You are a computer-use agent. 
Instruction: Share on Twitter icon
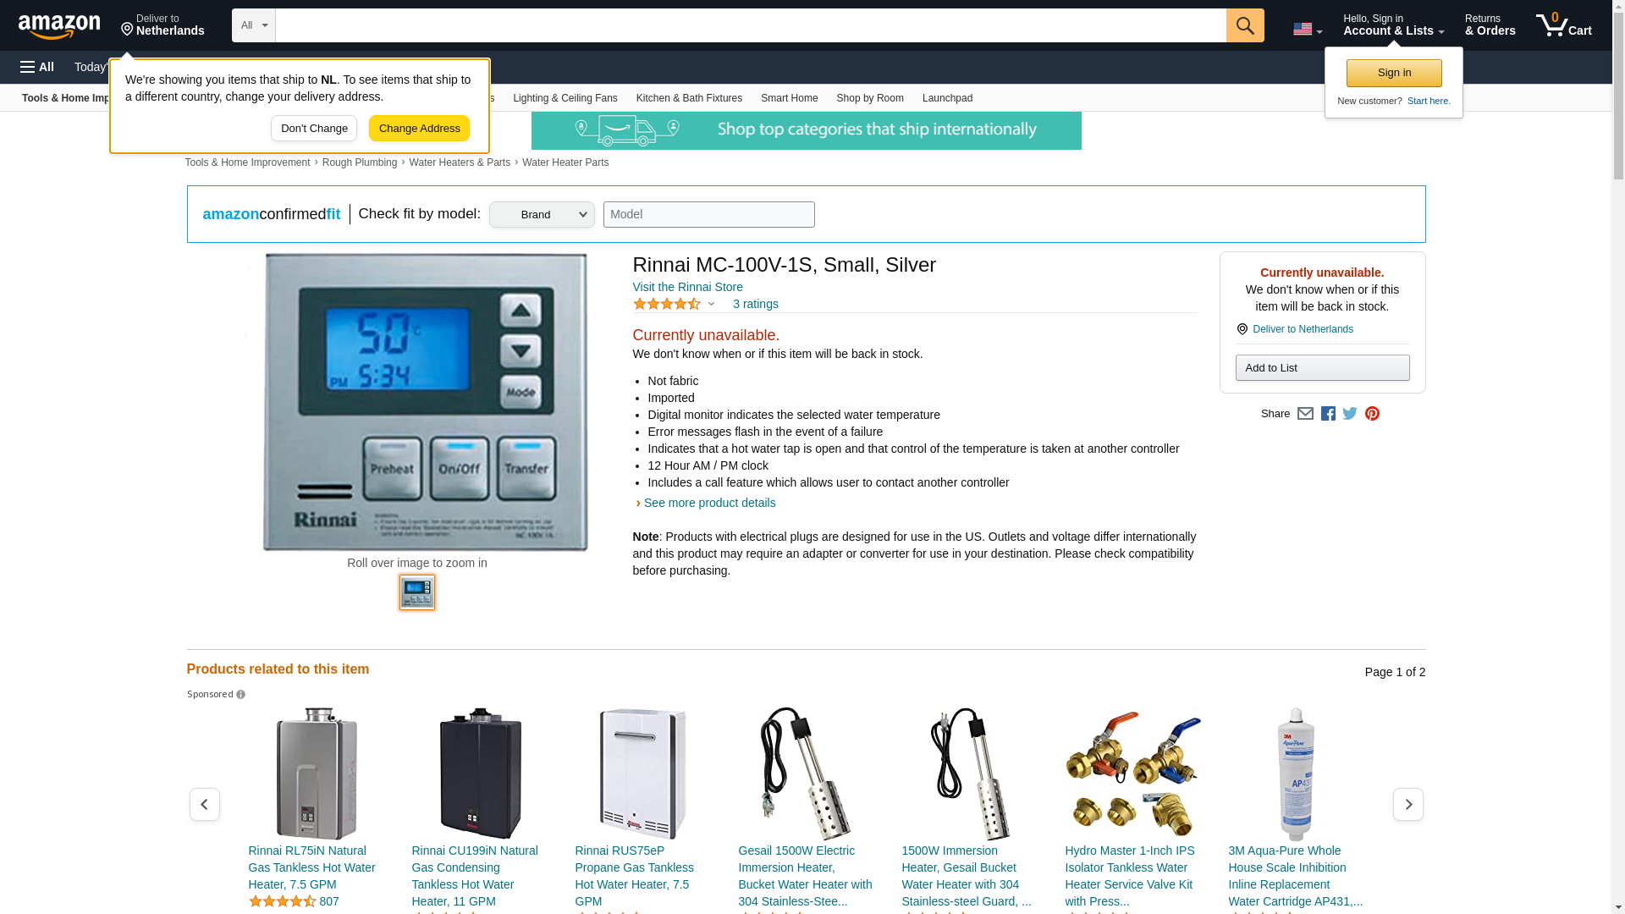1350,414
